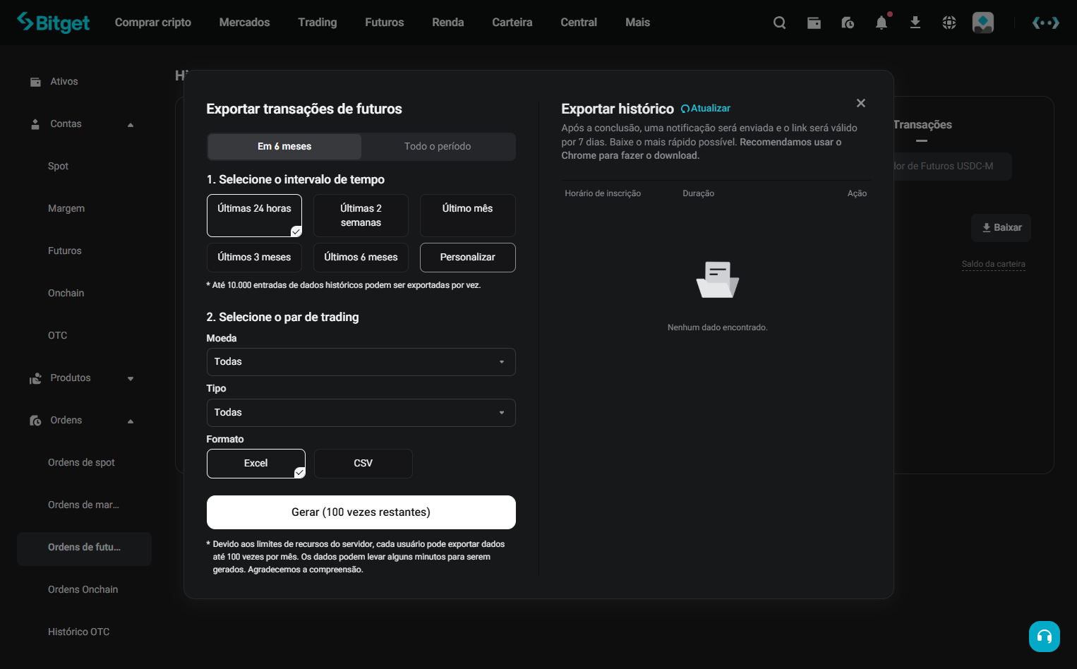
Task: Open the Tipo dropdown
Action: tap(361, 413)
